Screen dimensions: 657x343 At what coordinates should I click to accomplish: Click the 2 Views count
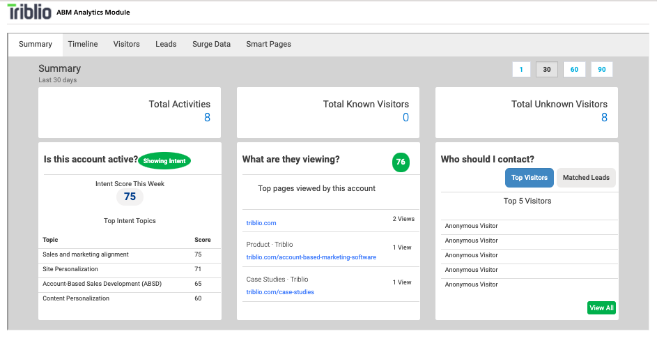click(x=403, y=219)
